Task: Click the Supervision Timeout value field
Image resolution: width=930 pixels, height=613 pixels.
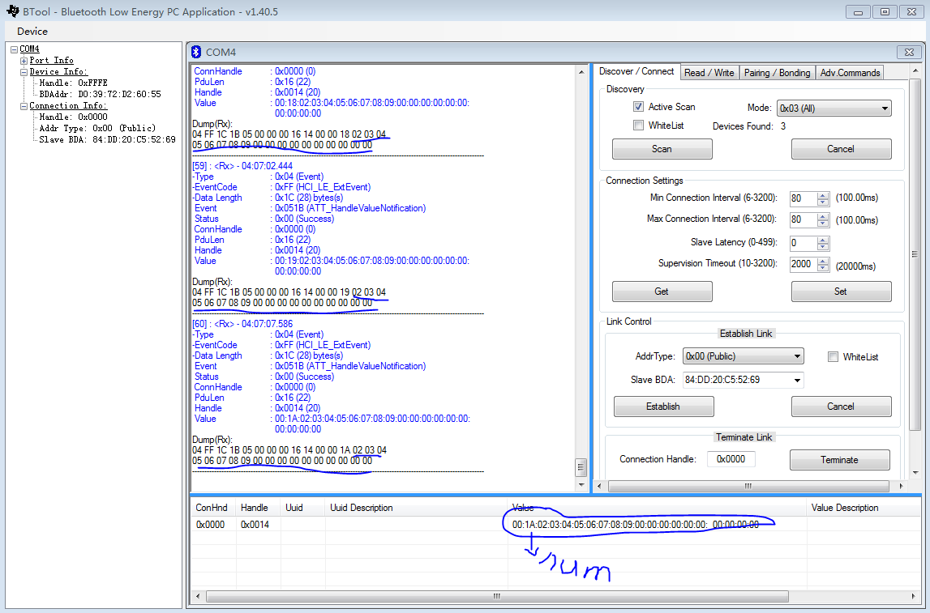Action: point(803,265)
